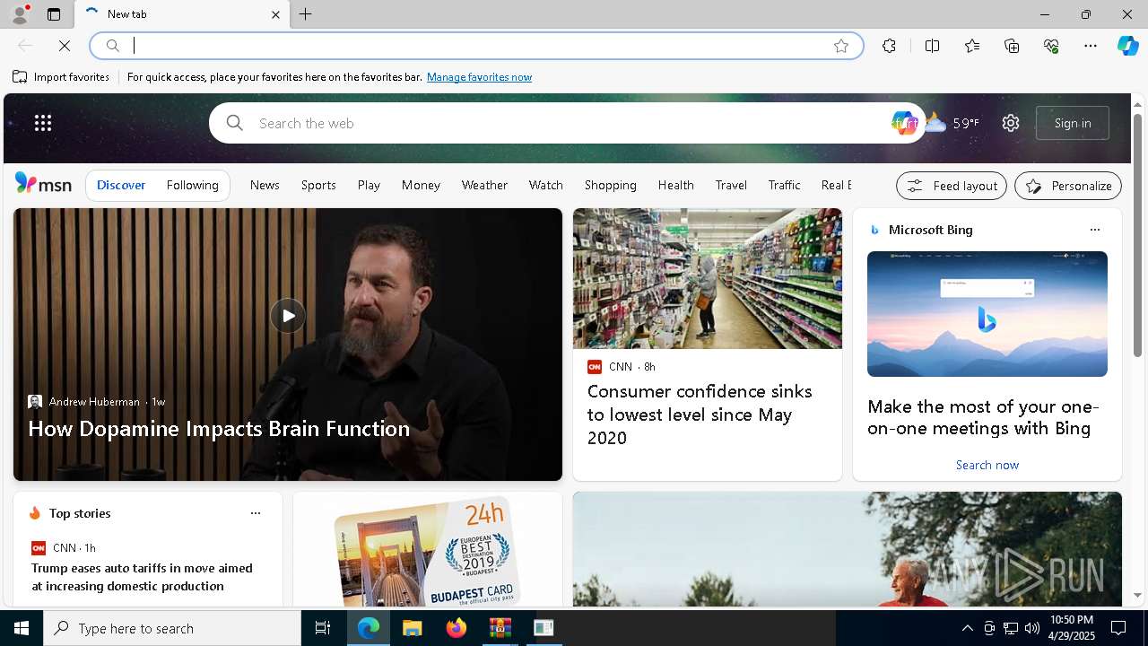Open File Explorer from taskbar
The height and width of the screenshot is (646, 1148).
(x=412, y=628)
